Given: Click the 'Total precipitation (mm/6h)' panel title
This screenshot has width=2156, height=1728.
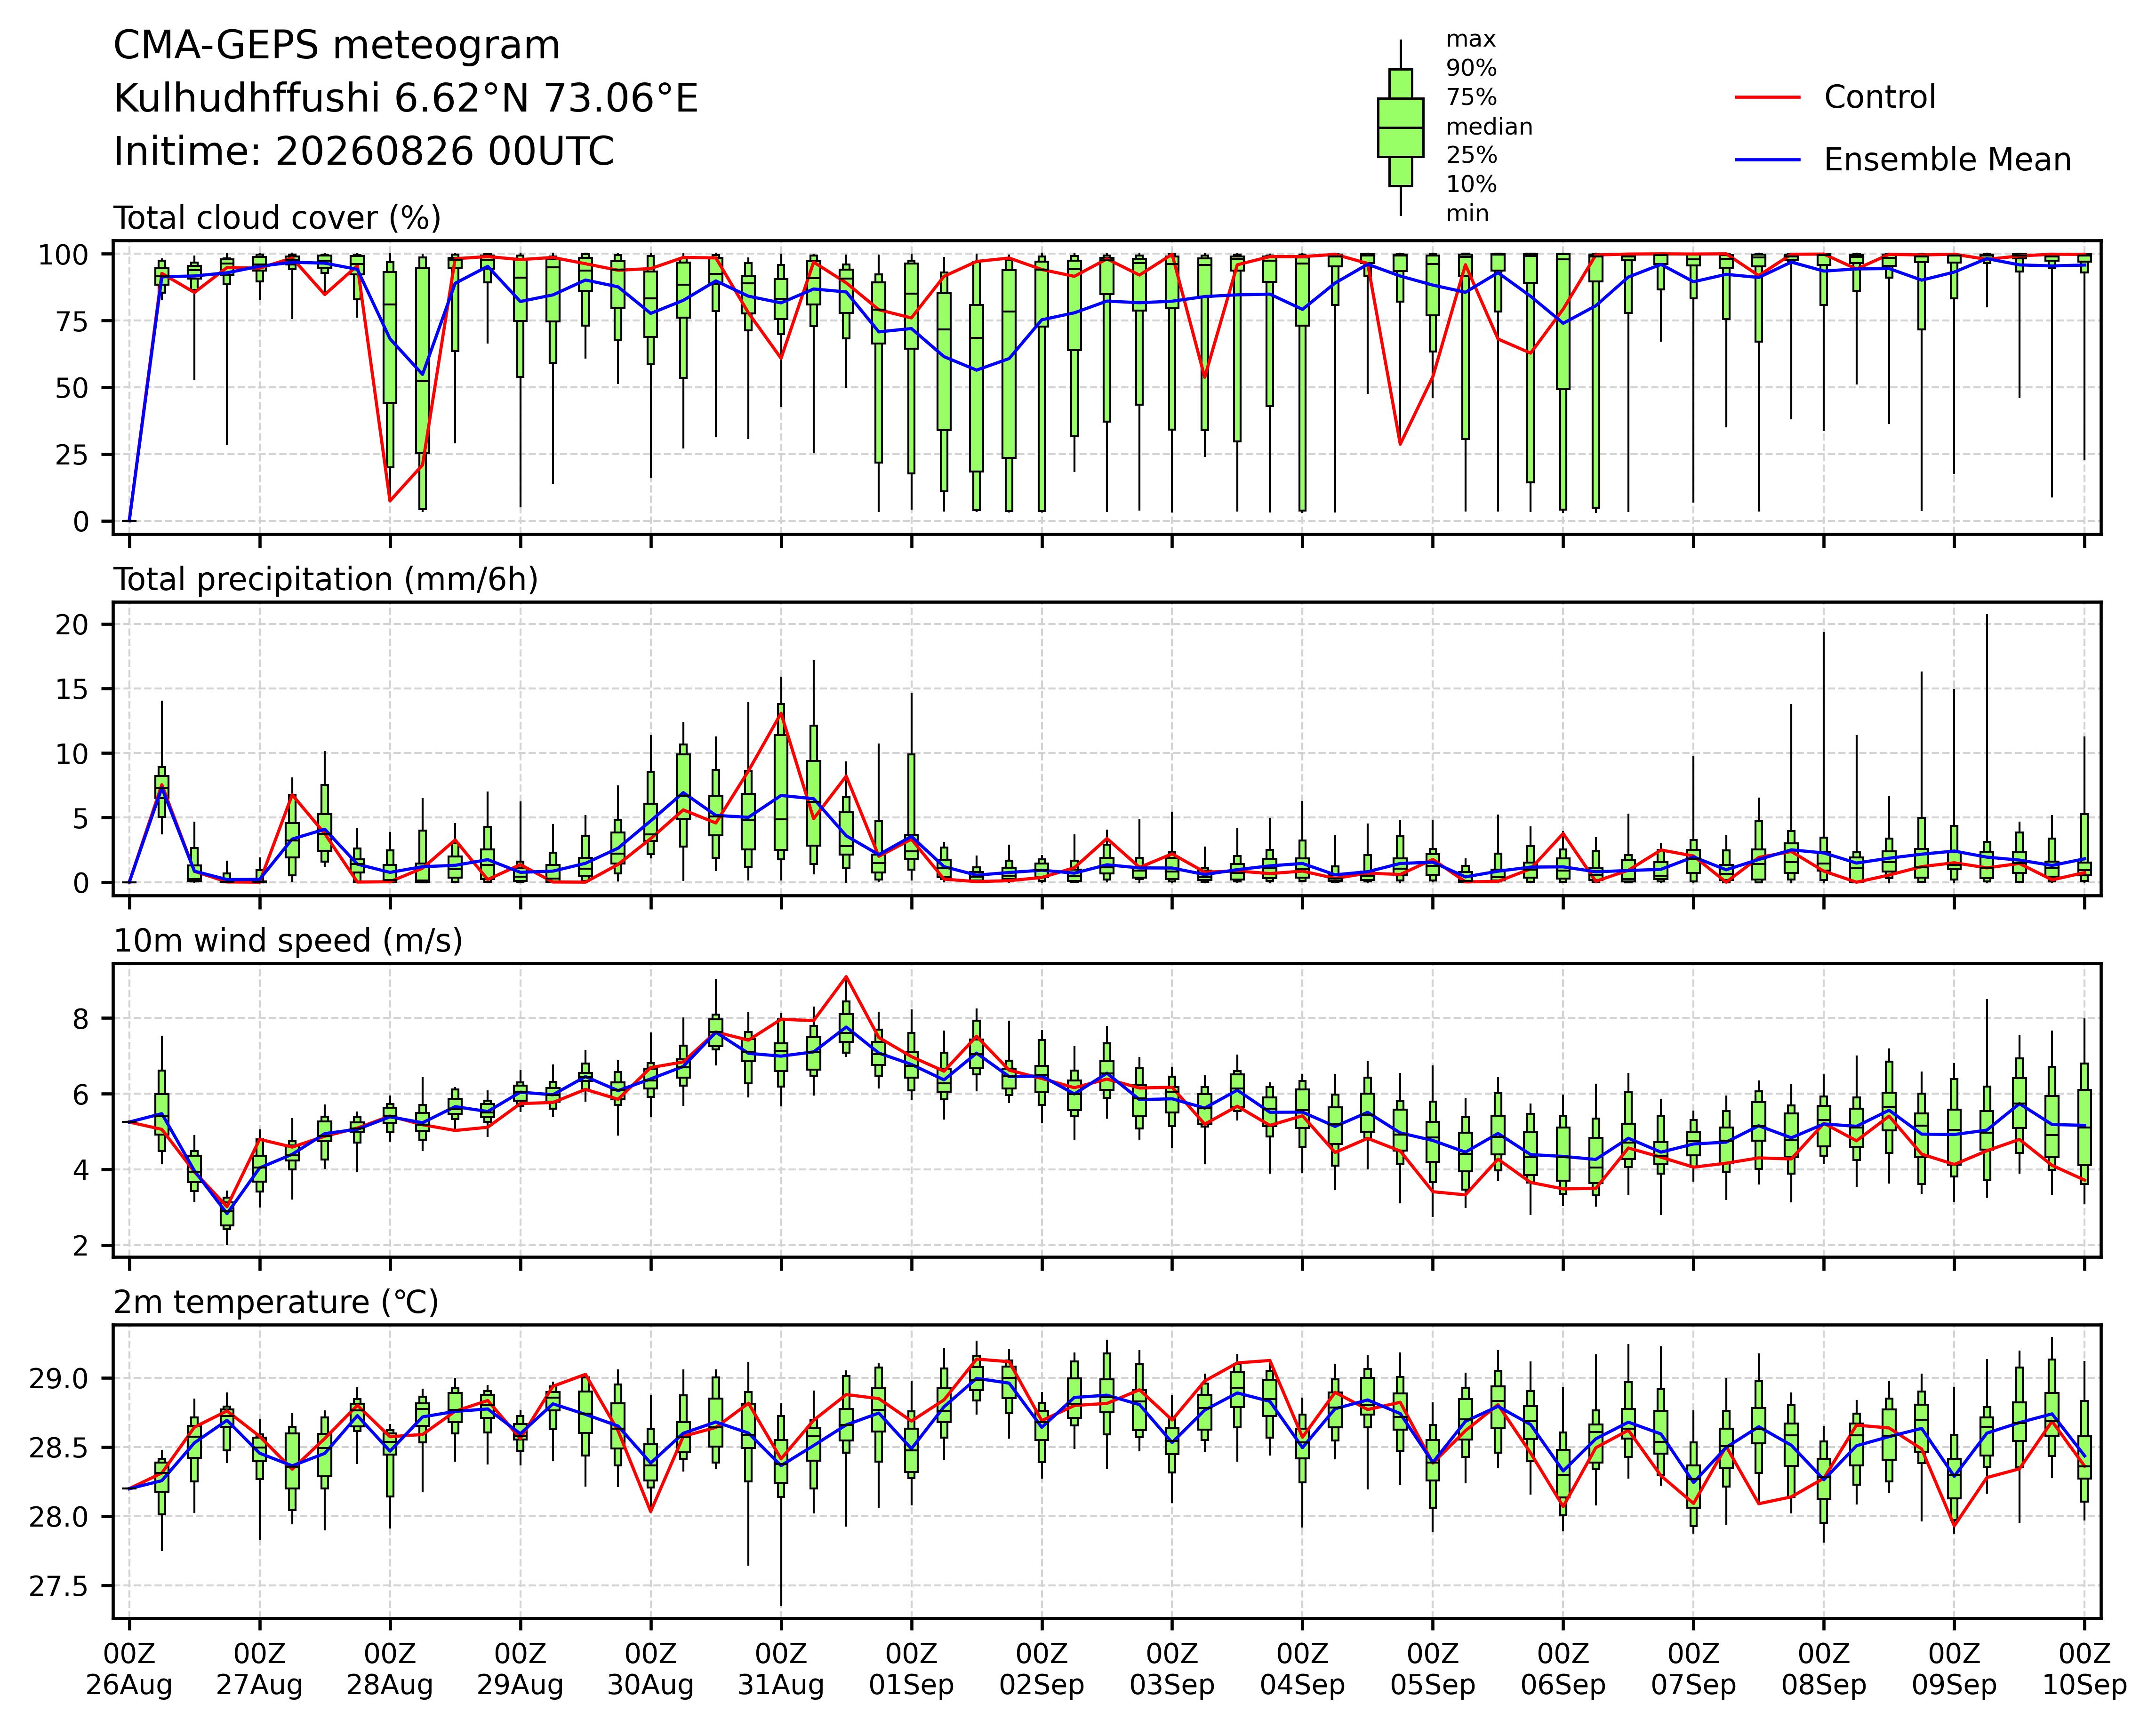Looking at the screenshot, I should click(x=326, y=580).
